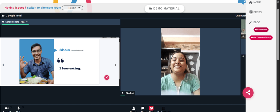Open the Chat bubble icon
The width and height of the screenshot is (280, 112).
(x=143, y=108)
